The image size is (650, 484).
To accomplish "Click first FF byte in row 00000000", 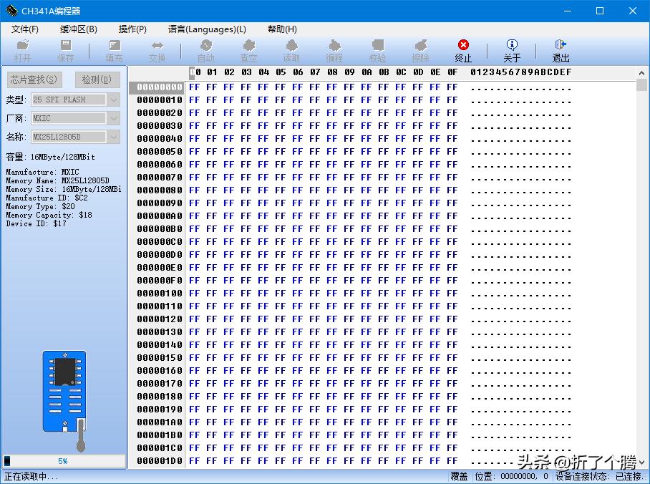I will pyautogui.click(x=195, y=87).
